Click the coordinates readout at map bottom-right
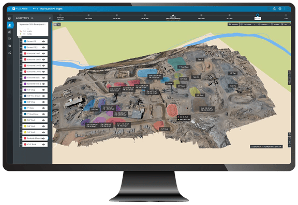298x205 pixels. click(x=266, y=147)
